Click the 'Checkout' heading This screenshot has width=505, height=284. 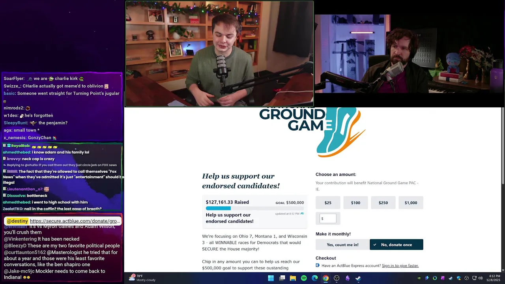click(326, 258)
